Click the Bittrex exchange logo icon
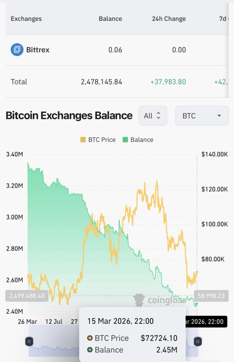Viewport: 234px width, 362px height. point(17,50)
